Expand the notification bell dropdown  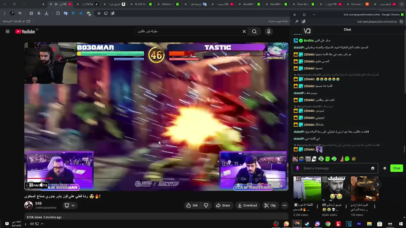70,205
